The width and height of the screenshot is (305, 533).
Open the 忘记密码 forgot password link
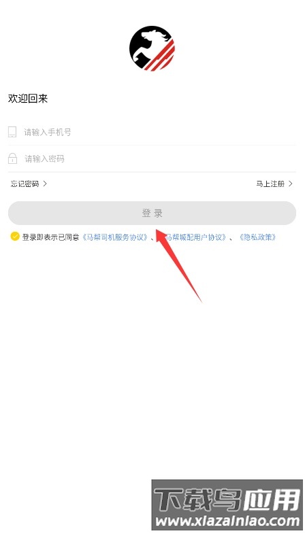pos(25,184)
